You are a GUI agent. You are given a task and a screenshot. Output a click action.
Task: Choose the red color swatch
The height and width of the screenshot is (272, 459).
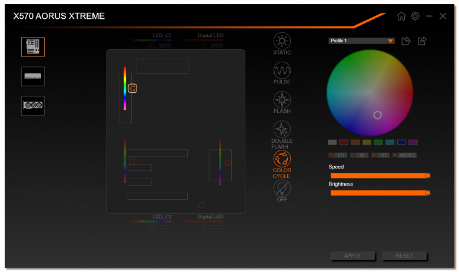coord(344,142)
